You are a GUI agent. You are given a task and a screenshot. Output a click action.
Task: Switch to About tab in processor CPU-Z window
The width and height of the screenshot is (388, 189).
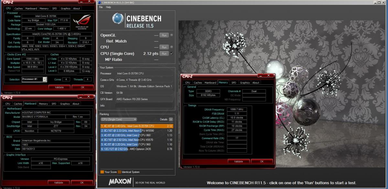[76, 8]
